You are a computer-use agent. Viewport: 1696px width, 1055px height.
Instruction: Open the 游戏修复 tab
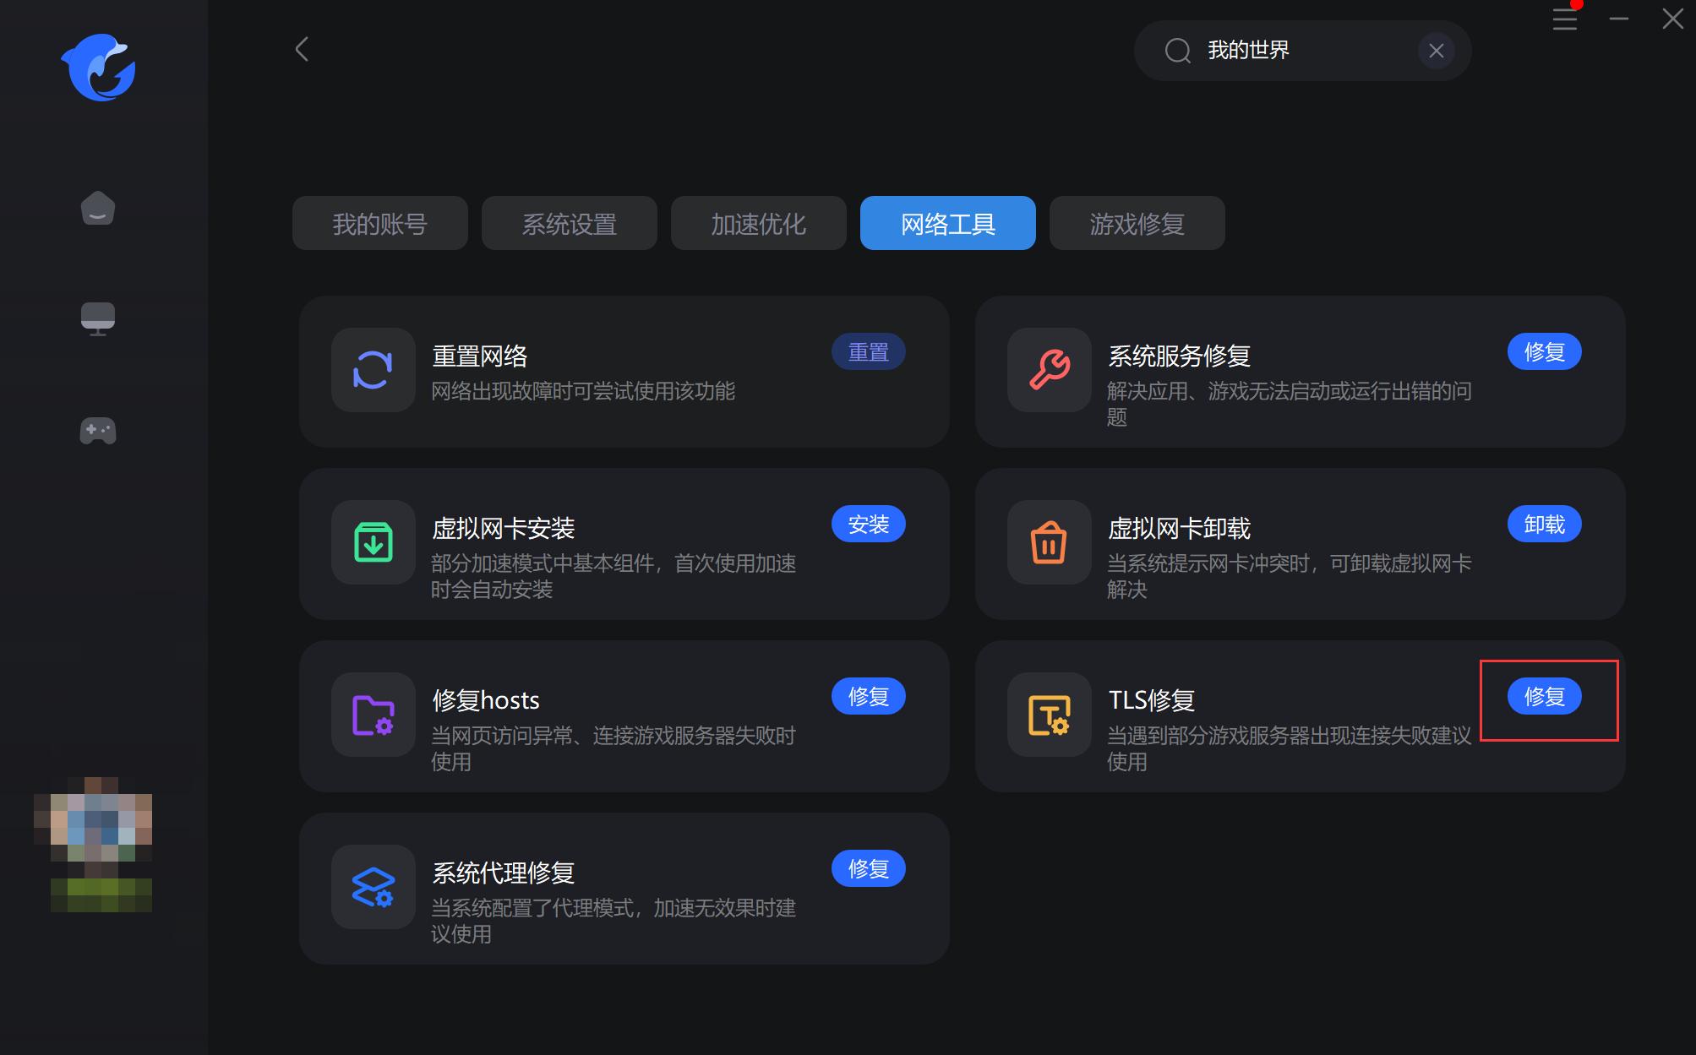pyautogui.click(x=1137, y=223)
